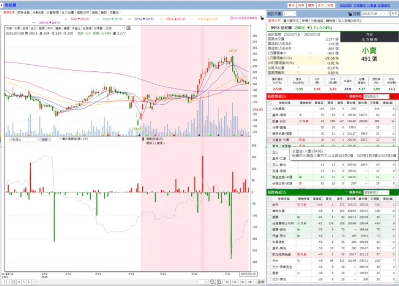Expand arrow after page number 6
Screen dimensions: 399x286
(x=33, y=282)
